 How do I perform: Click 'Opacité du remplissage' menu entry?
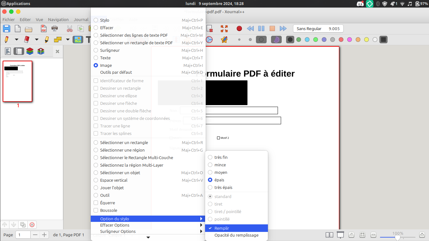pyautogui.click(x=236, y=235)
